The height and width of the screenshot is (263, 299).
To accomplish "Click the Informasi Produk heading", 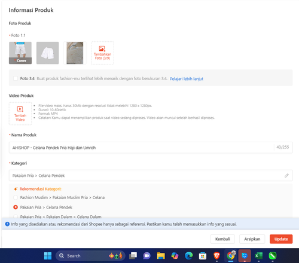I will click(x=31, y=10).
